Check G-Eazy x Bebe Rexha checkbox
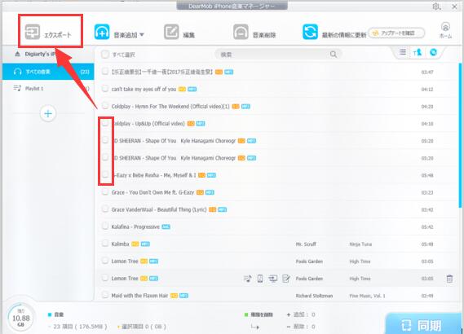 104,174
